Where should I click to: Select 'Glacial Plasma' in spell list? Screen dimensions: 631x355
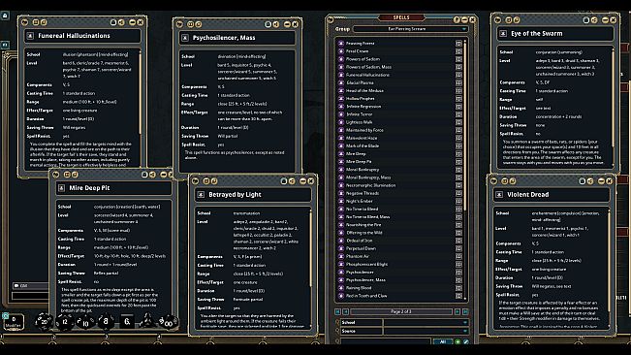(x=360, y=82)
